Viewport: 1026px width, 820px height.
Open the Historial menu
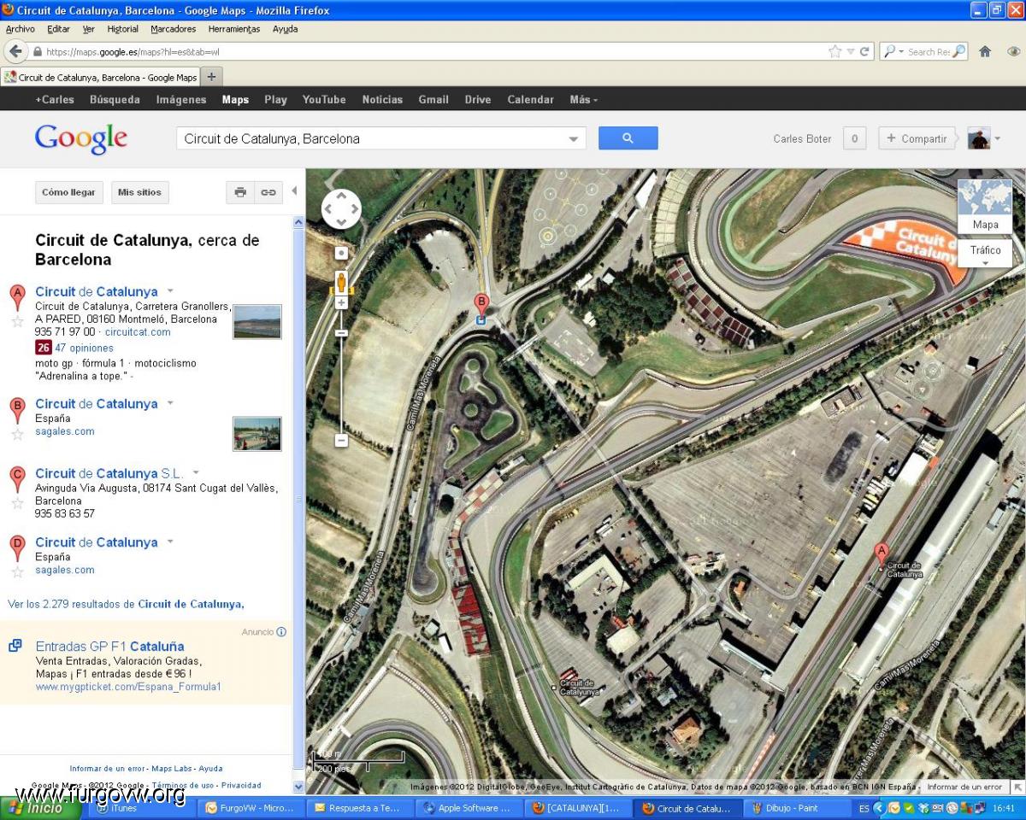[122, 29]
